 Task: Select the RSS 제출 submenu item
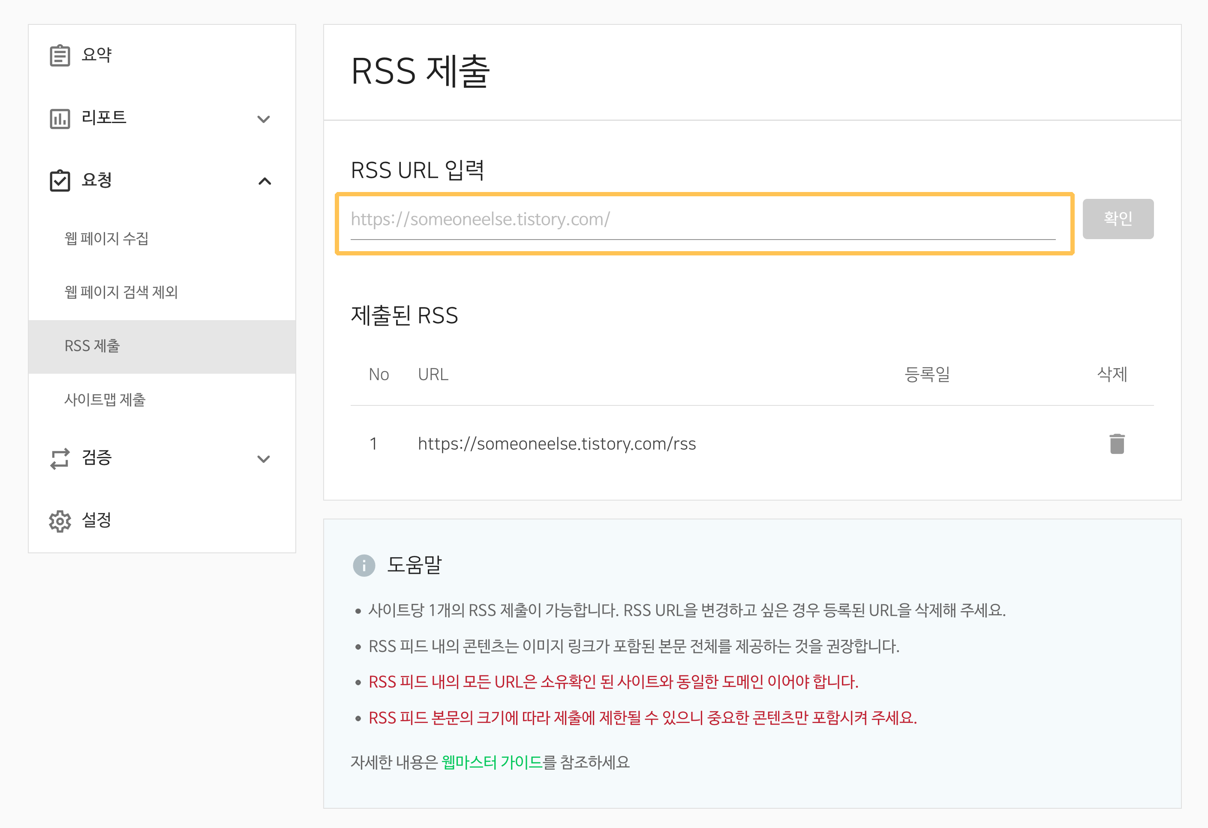click(x=162, y=346)
